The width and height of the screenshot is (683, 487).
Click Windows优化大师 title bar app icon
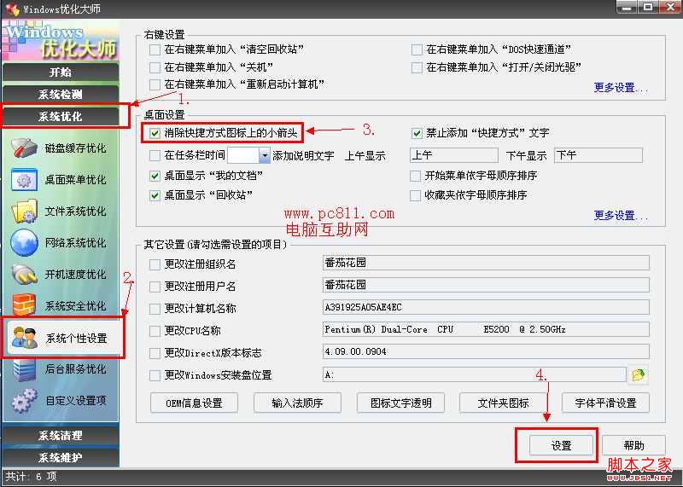pos(12,9)
